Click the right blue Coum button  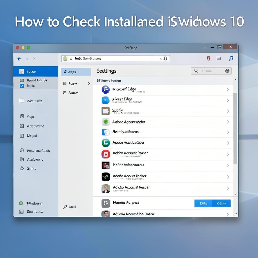[221, 203]
